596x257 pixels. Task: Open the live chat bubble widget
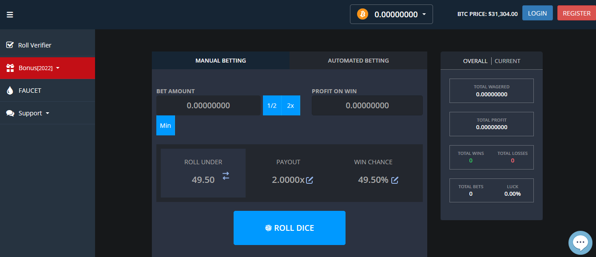[x=580, y=242]
